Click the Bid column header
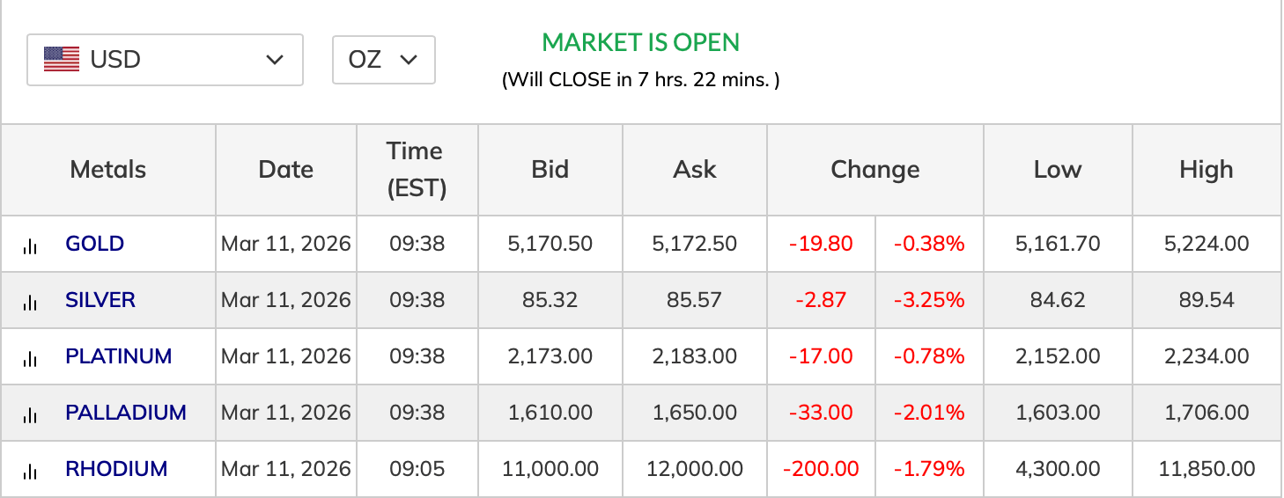Image resolution: width=1284 pixels, height=498 pixels. (x=550, y=170)
